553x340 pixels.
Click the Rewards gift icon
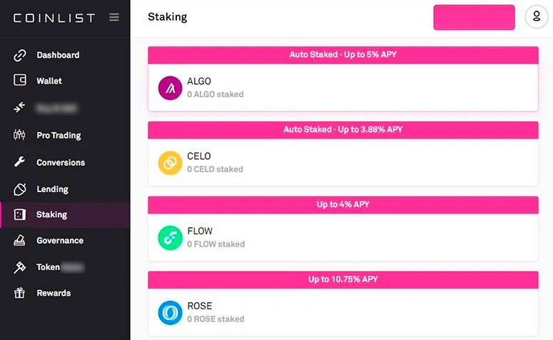pyautogui.click(x=20, y=293)
